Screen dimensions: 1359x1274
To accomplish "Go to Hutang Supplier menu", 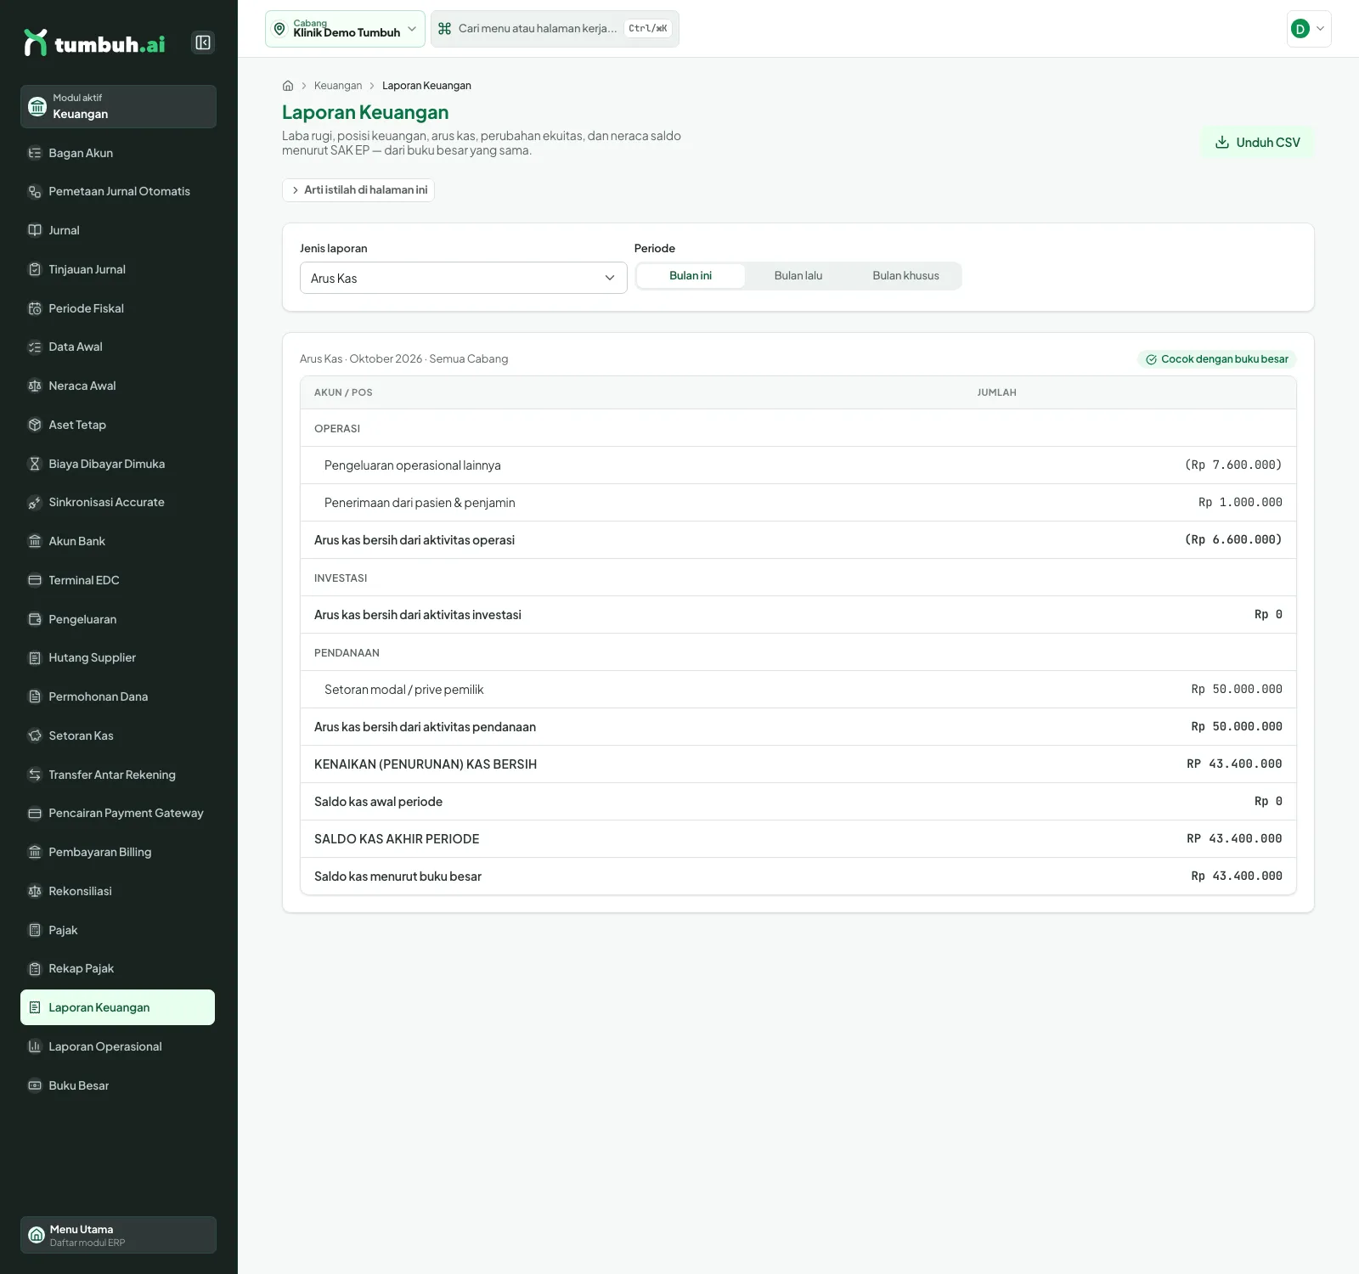I will coord(118,657).
